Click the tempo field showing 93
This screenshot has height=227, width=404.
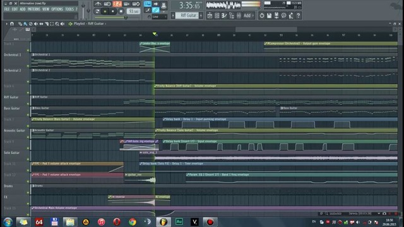pyautogui.click(x=133, y=11)
